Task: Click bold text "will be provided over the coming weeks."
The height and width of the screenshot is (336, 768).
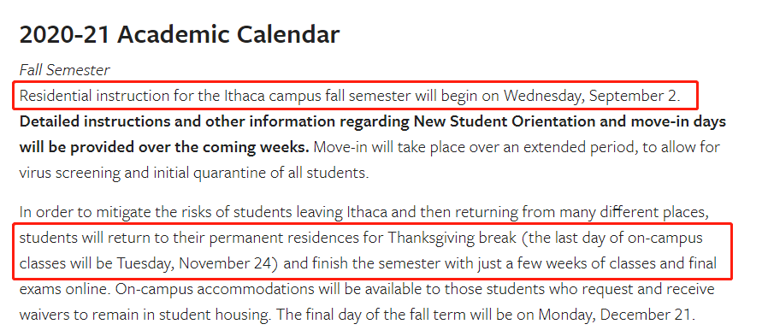Action: (164, 146)
